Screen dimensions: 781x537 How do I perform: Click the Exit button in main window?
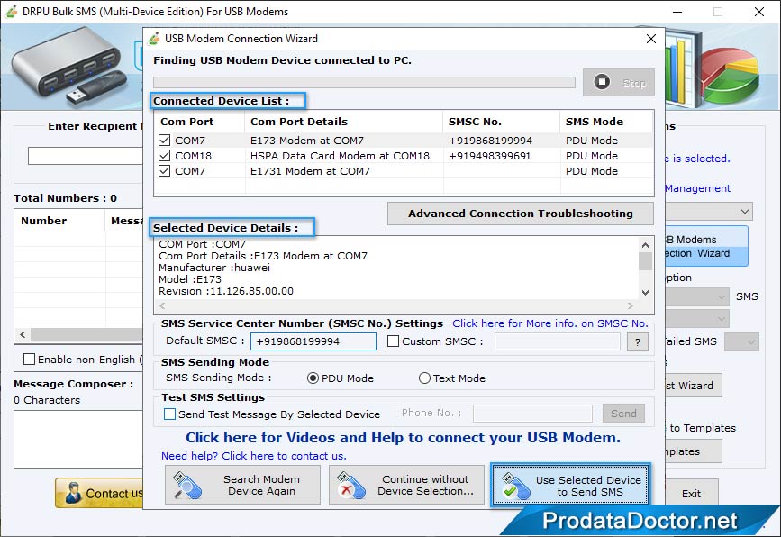pyautogui.click(x=691, y=494)
